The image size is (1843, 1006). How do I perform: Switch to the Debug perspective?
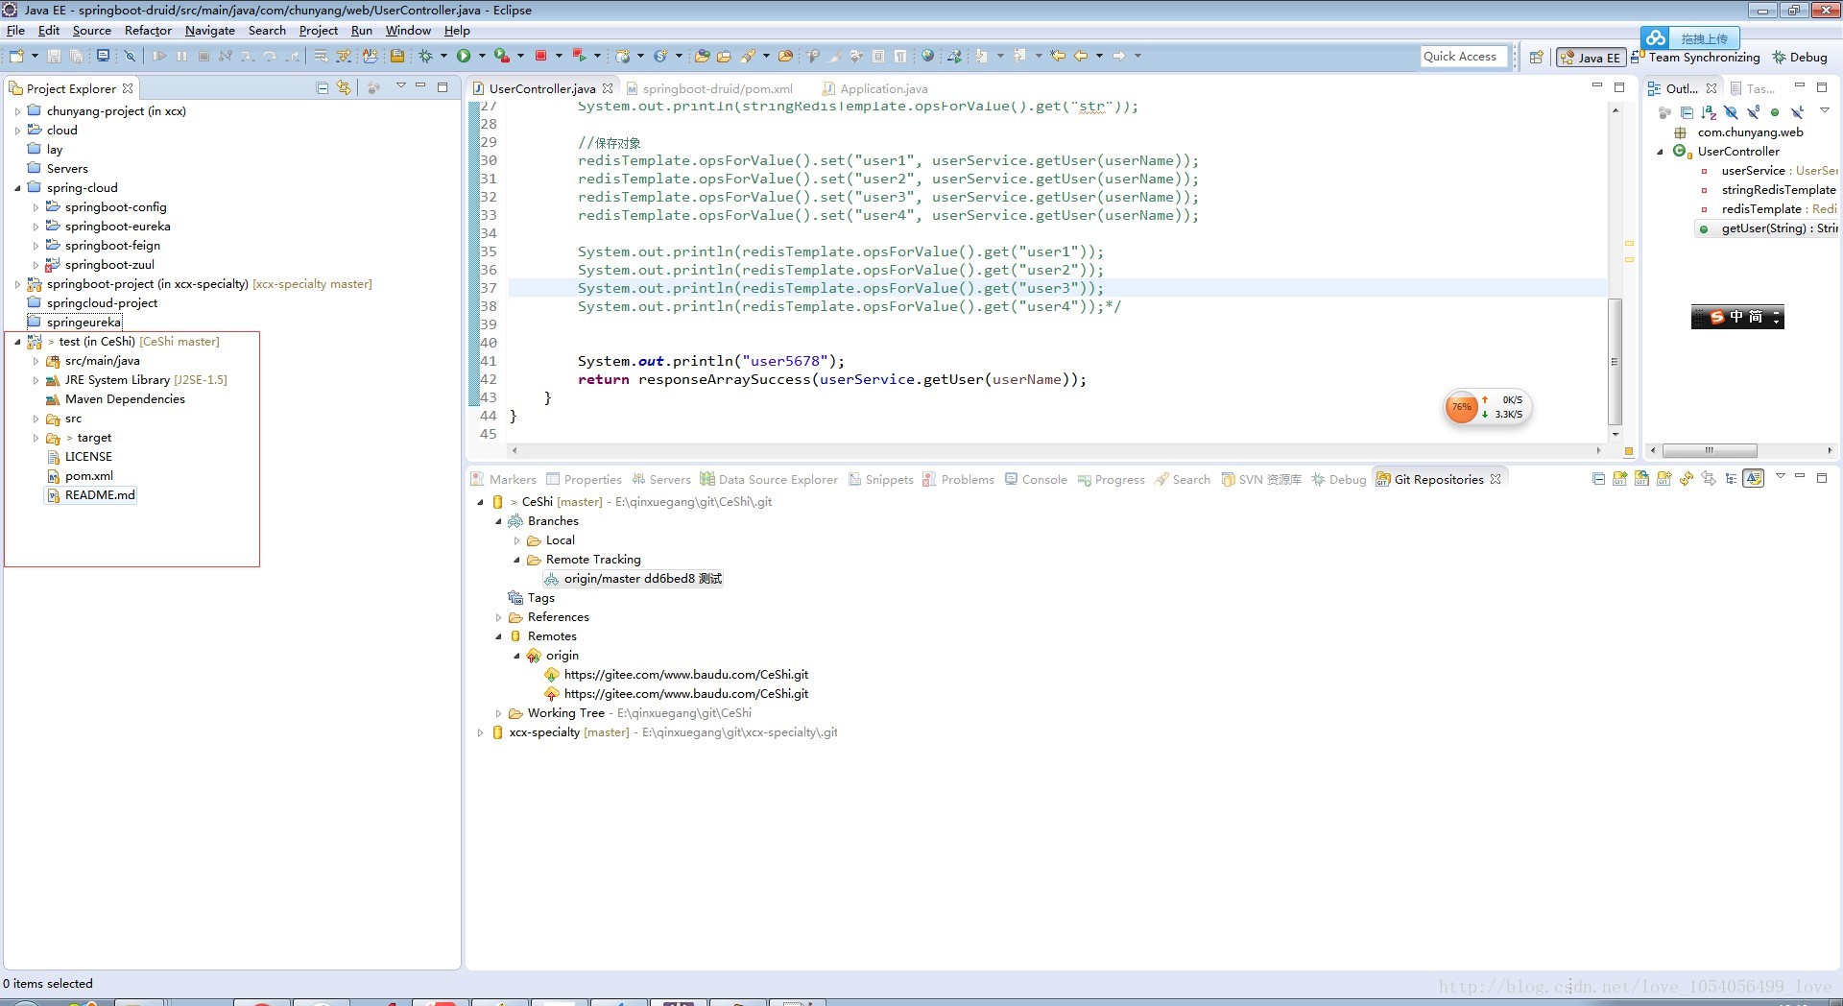[x=1800, y=58]
